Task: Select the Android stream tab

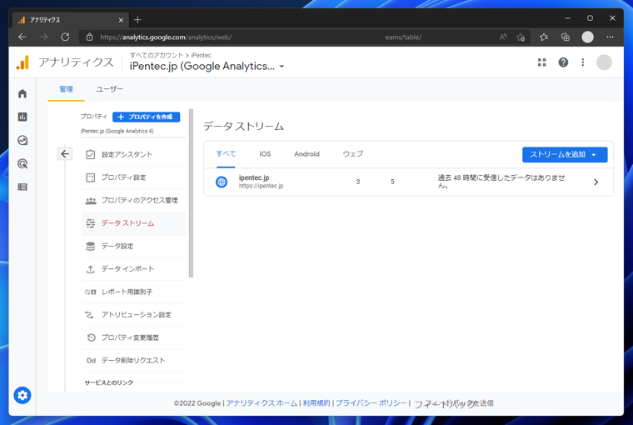Action: (x=307, y=154)
